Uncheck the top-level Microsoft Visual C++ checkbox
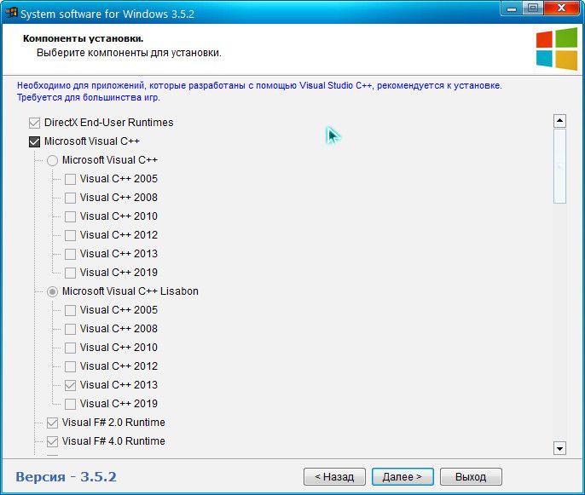The height and width of the screenshot is (495, 585). pos(34,141)
